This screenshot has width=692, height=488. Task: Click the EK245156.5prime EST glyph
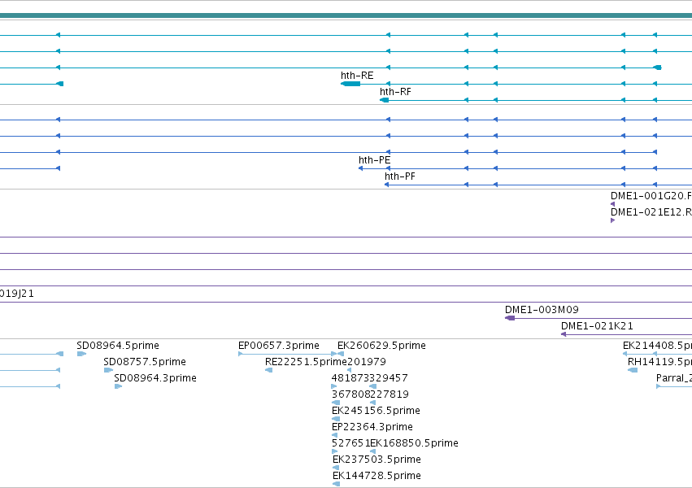pos(336,419)
